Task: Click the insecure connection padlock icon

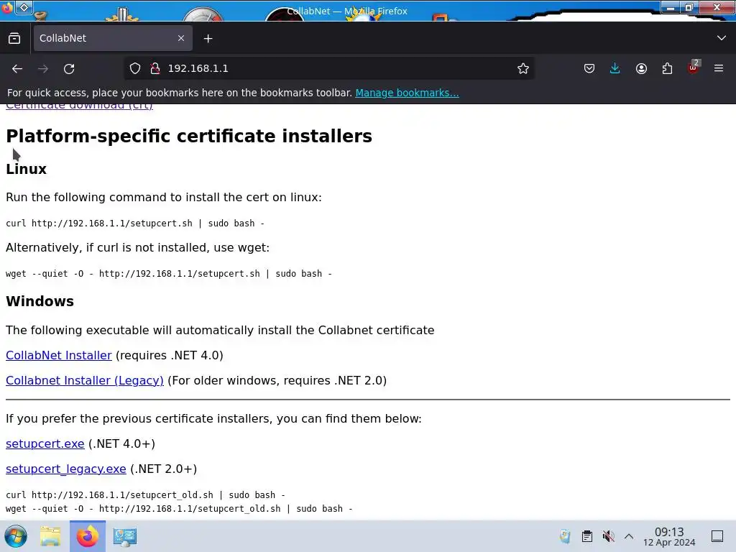Action: click(x=155, y=68)
